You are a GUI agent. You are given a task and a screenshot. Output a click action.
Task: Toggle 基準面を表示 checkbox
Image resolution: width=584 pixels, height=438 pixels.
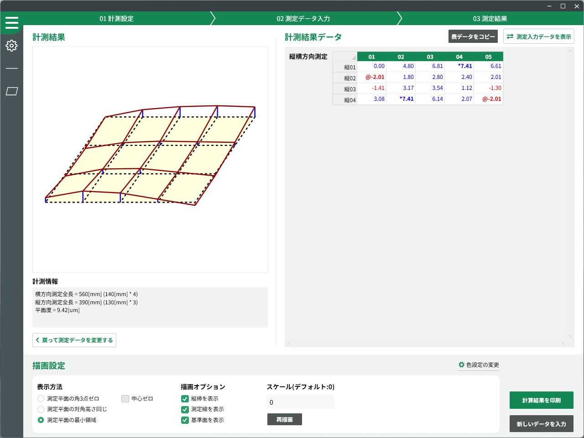click(185, 420)
